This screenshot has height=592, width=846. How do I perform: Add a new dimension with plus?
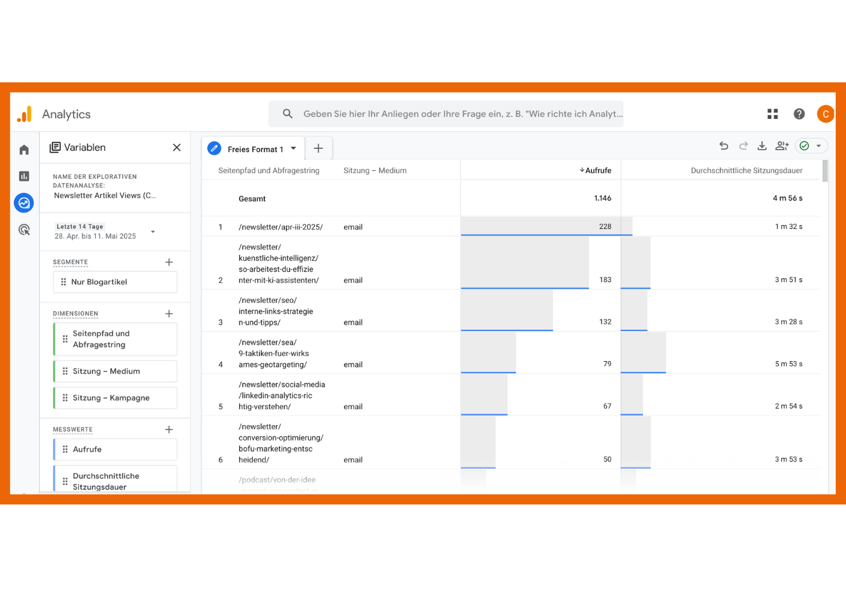click(x=169, y=314)
